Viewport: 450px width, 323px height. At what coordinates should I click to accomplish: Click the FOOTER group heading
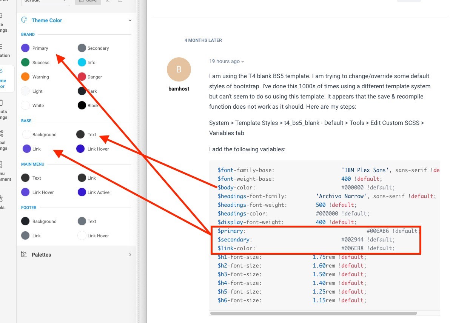click(x=29, y=208)
